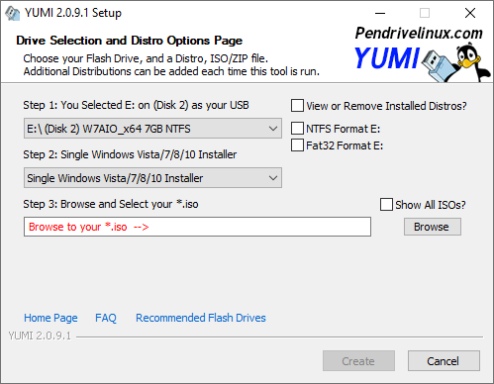The height and width of the screenshot is (384, 494).
Task: Click the Browse button
Action: [433, 227]
